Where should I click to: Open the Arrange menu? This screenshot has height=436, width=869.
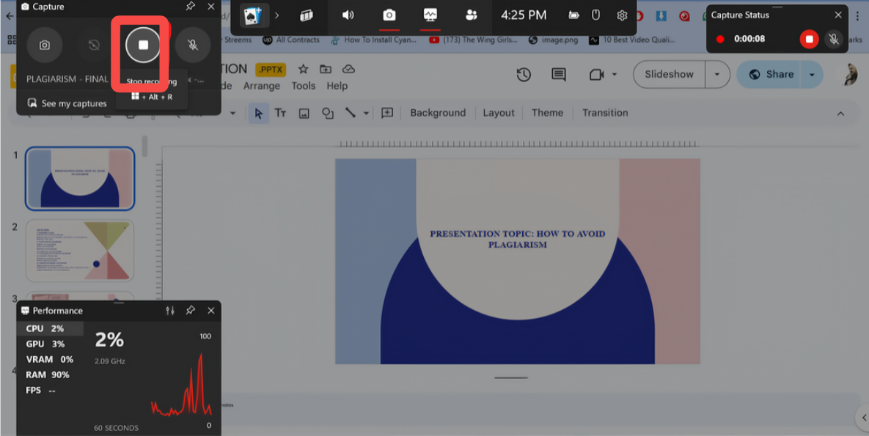tap(262, 86)
